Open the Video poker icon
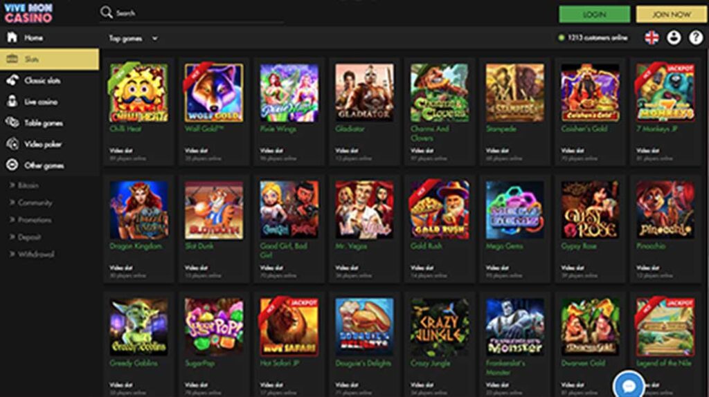The width and height of the screenshot is (709, 397). [x=12, y=144]
